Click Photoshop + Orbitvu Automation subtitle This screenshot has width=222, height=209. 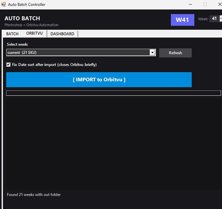pos(32,25)
